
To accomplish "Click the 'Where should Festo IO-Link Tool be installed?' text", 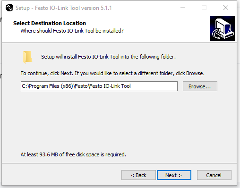I will coord(72,31).
